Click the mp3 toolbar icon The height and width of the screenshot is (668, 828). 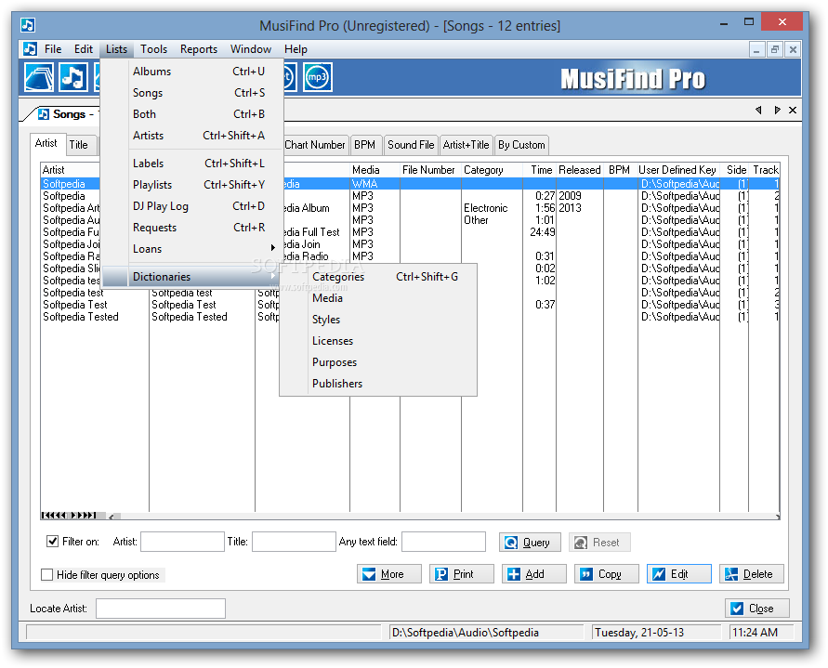318,77
